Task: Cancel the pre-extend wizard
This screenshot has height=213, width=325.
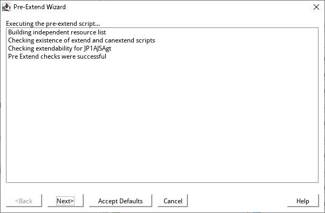Action: tap(173, 201)
